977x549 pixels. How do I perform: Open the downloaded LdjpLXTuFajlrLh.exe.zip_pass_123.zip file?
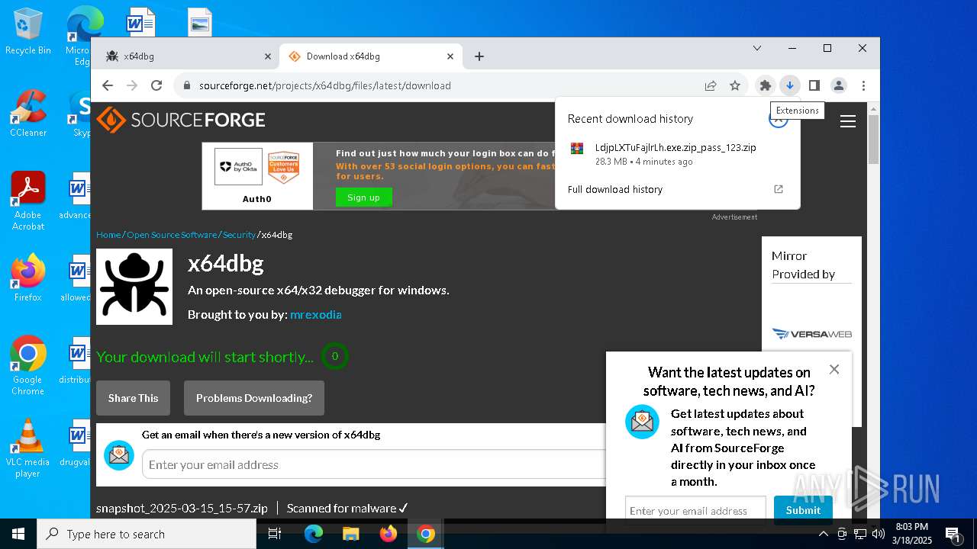point(676,153)
